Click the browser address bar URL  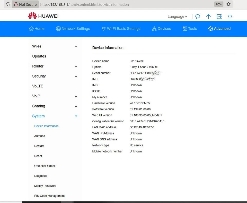(x=84, y=5)
